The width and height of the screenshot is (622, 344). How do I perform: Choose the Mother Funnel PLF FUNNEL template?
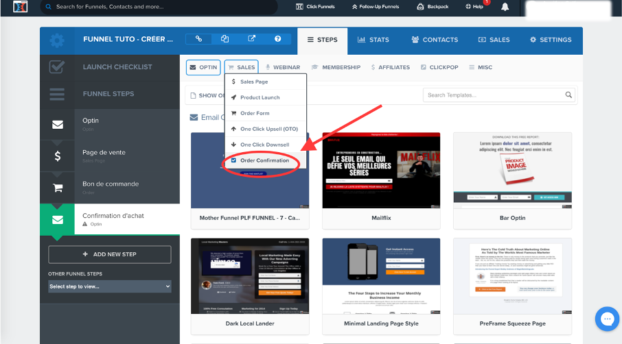(250, 180)
